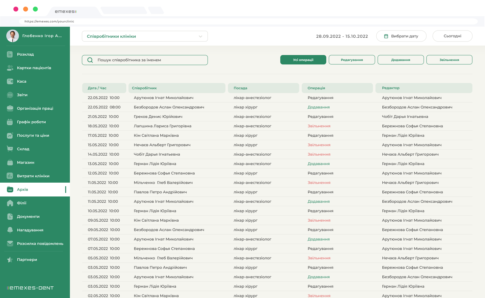The image size is (485, 298).
Task: Click the 10.05.2022 10:00 date cell
Action: 103,211
